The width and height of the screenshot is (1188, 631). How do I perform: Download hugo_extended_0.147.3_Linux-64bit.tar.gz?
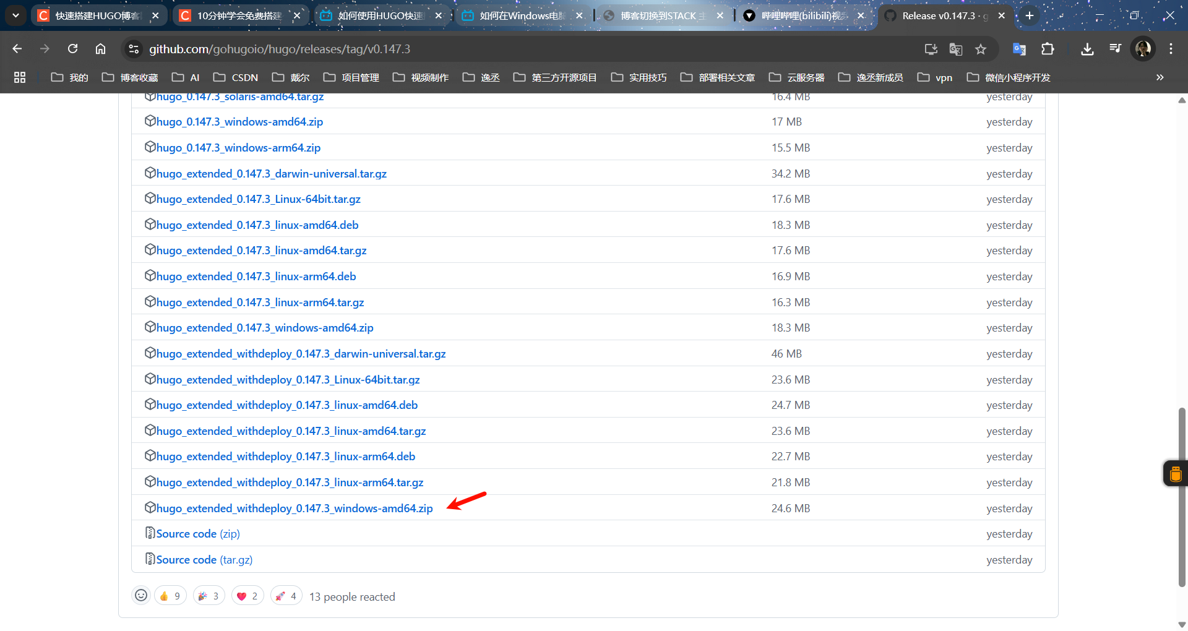(258, 199)
